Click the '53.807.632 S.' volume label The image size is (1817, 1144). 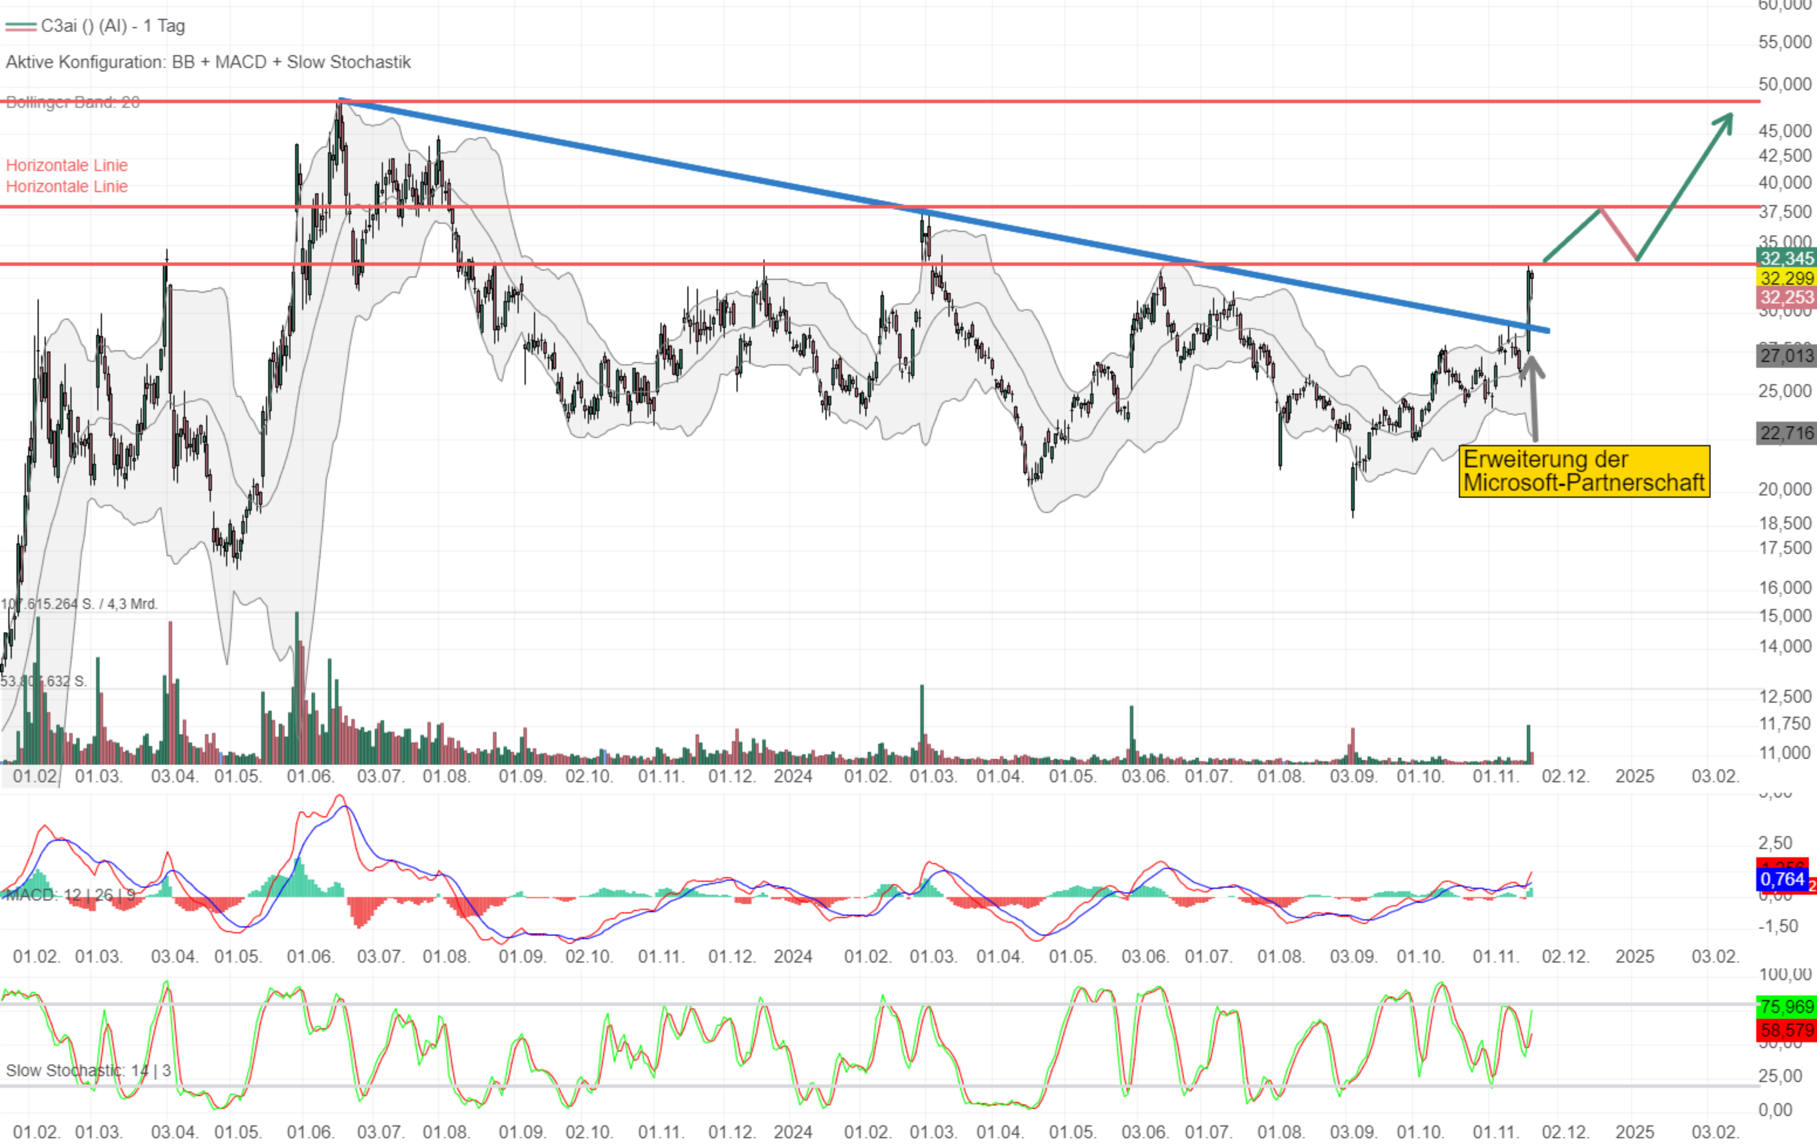coord(44,681)
